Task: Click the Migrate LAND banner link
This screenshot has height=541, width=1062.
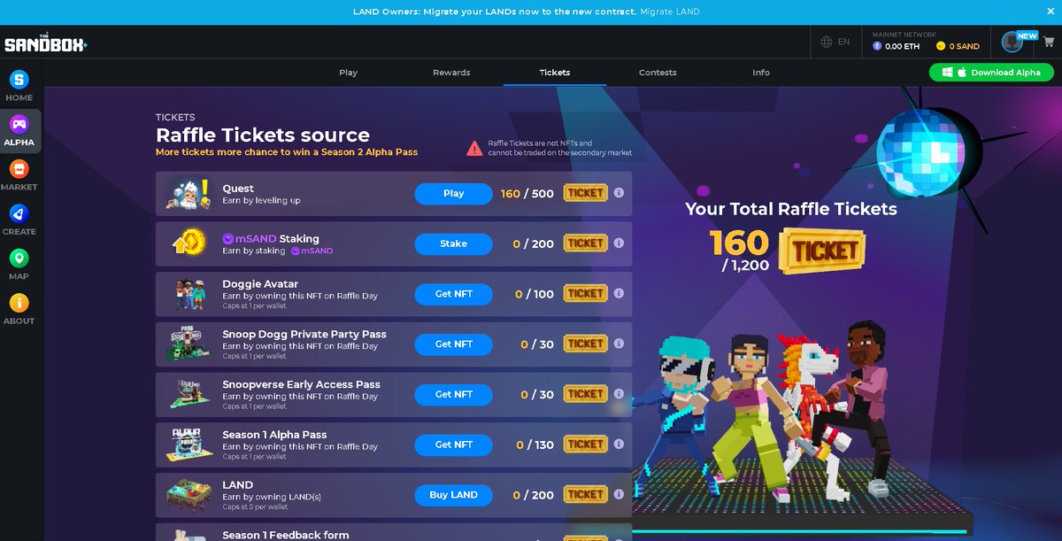Action: (x=670, y=12)
